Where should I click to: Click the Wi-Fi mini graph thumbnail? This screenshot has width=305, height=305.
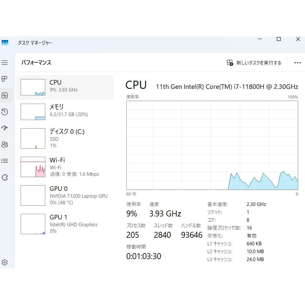(33, 167)
